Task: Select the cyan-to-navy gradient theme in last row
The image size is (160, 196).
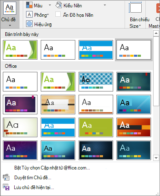Action: point(58,150)
